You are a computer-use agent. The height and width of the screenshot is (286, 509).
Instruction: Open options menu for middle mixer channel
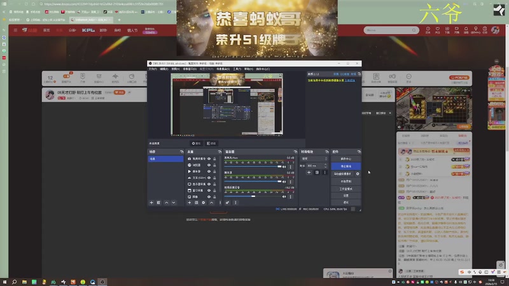click(x=291, y=182)
